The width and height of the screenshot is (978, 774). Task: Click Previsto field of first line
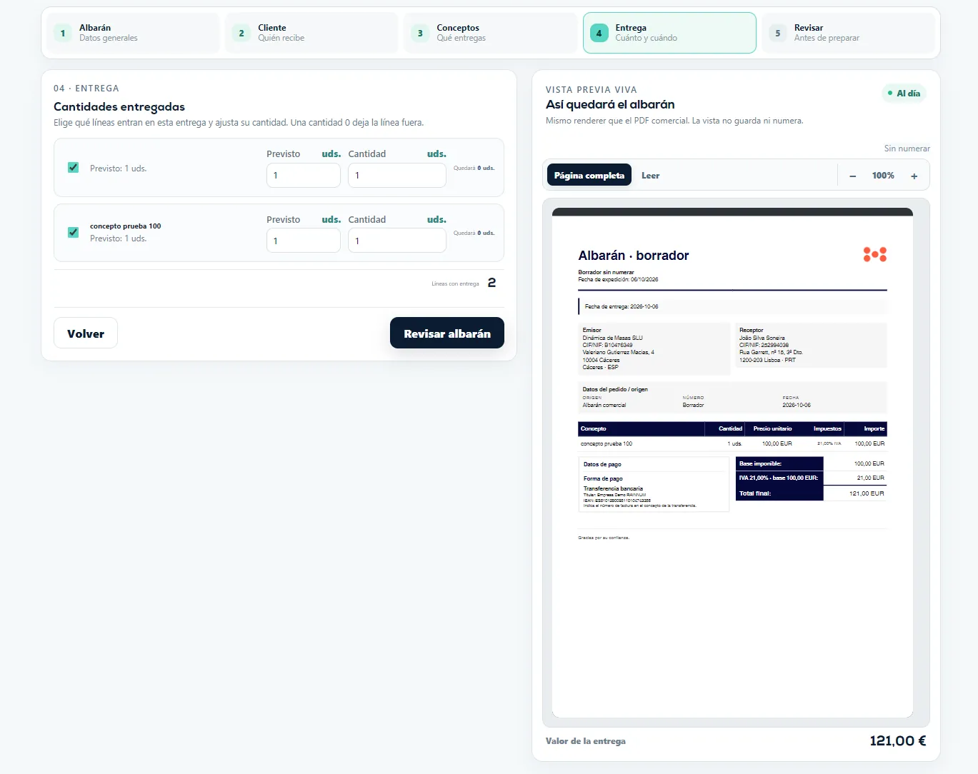304,176
